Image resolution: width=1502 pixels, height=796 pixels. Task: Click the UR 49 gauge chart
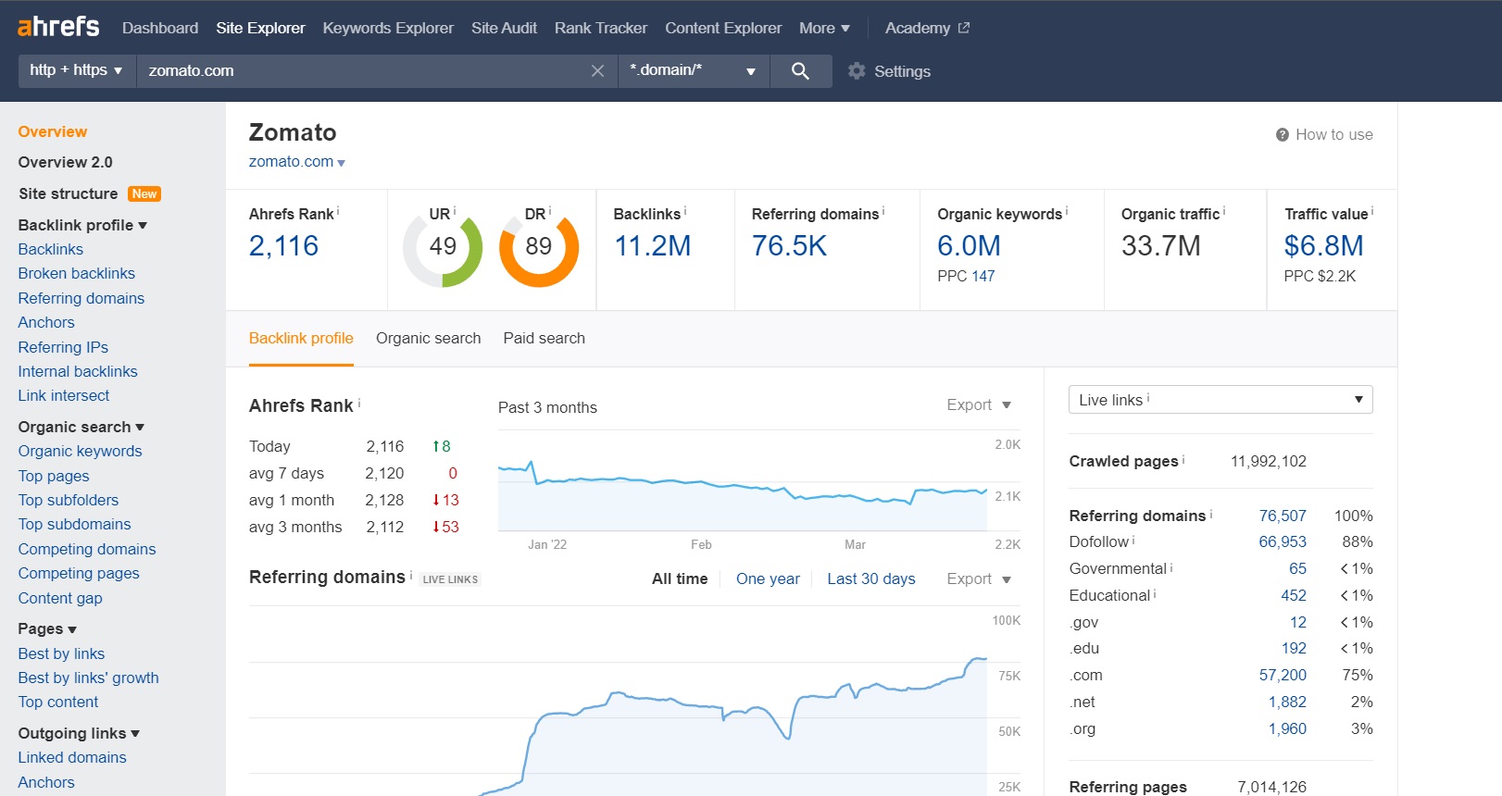443,248
